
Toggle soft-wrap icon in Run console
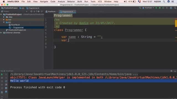[6, 81]
